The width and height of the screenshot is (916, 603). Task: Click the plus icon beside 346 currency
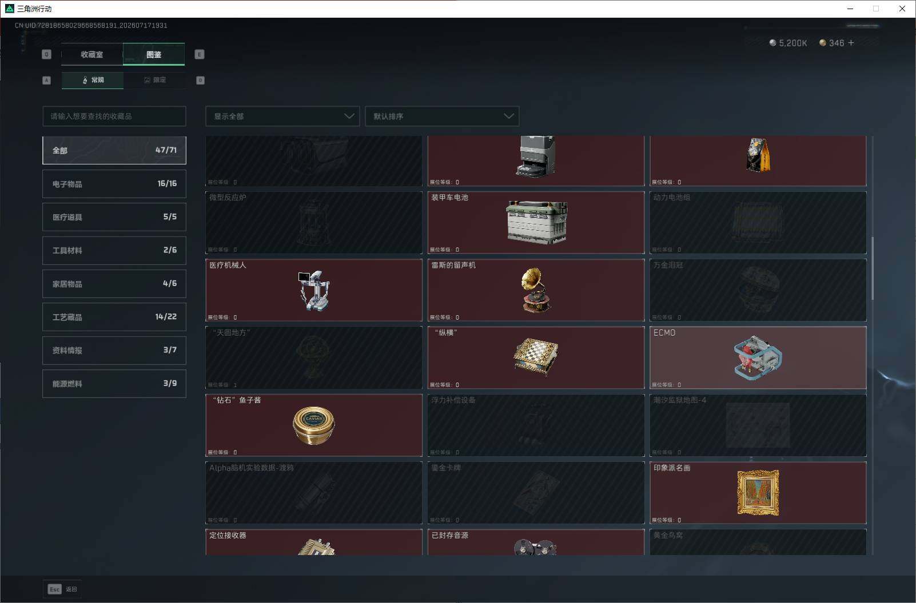tap(851, 43)
